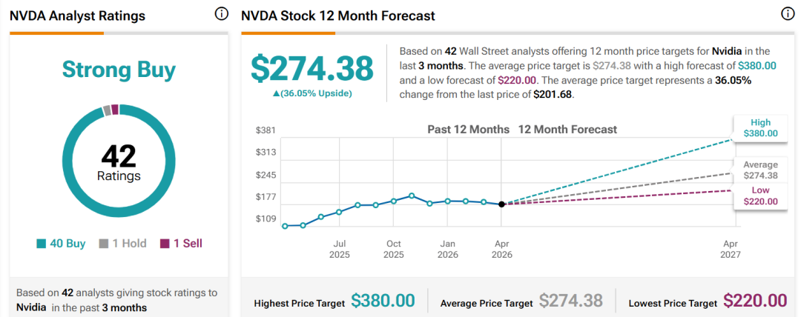Viewport: 801px width, 317px height.
Task: Select the 12 Month Forecast chart heading
Action: [567, 130]
